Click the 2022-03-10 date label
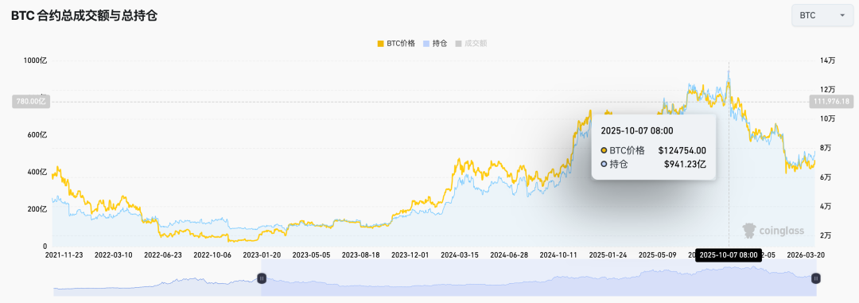The image size is (859, 303). 114,254
